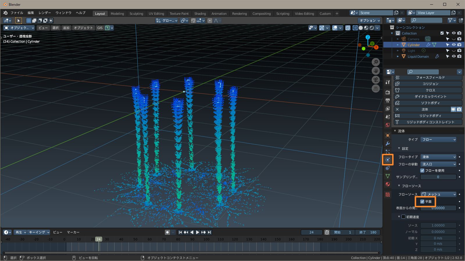Viewport: 465px width, 261px height.
Task: Open the ファイル menu
Action: pos(17,13)
